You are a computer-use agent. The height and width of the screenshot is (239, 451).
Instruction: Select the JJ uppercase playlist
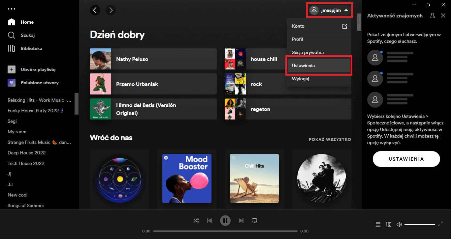coord(10,184)
